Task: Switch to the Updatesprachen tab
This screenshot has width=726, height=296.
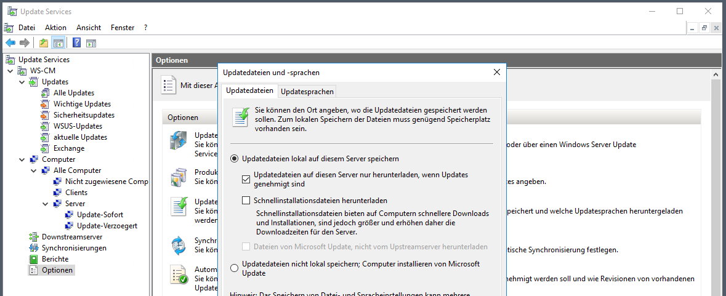Action: 307,92
